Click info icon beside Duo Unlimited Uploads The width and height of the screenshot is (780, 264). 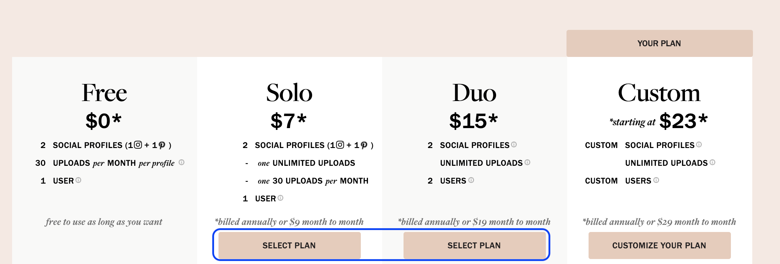point(527,162)
